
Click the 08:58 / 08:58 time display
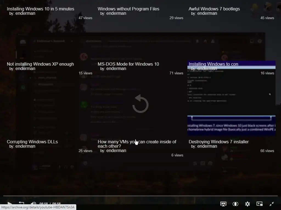(50, 203)
